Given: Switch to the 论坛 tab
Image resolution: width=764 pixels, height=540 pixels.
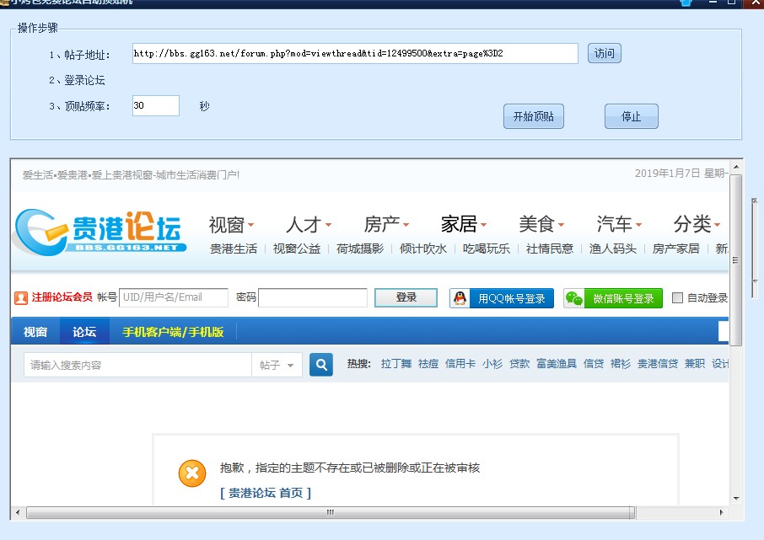Looking at the screenshot, I should point(84,332).
